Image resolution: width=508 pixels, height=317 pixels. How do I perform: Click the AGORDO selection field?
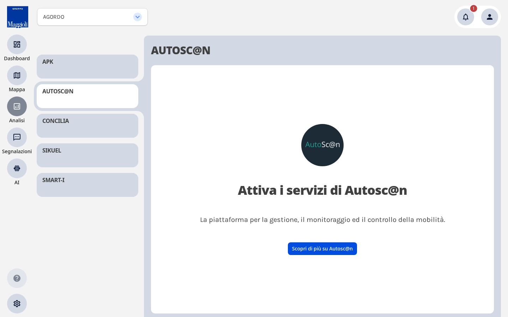point(92,17)
